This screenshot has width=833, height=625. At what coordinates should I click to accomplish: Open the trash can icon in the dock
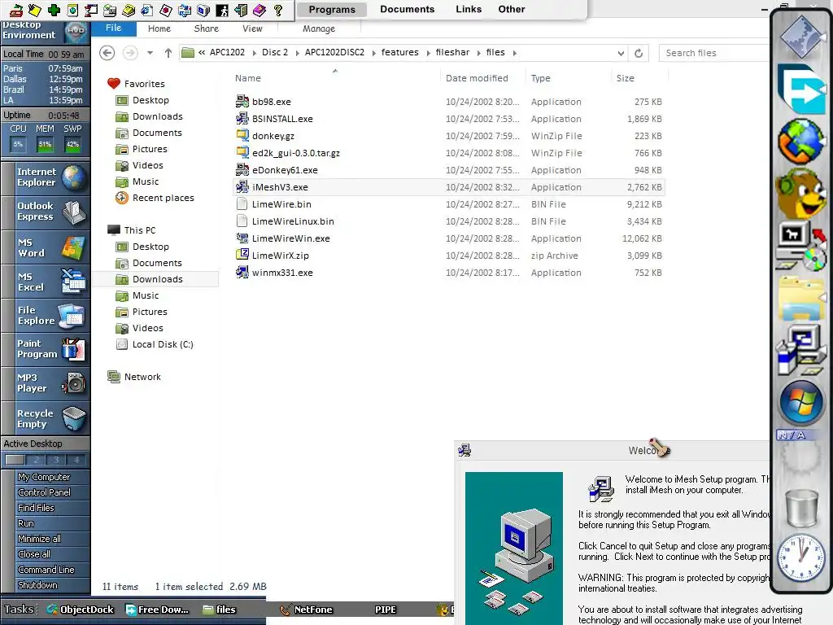pyautogui.click(x=801, y=508)
